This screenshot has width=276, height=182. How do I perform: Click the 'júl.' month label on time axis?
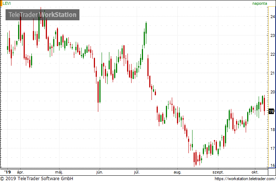[137, 172]
